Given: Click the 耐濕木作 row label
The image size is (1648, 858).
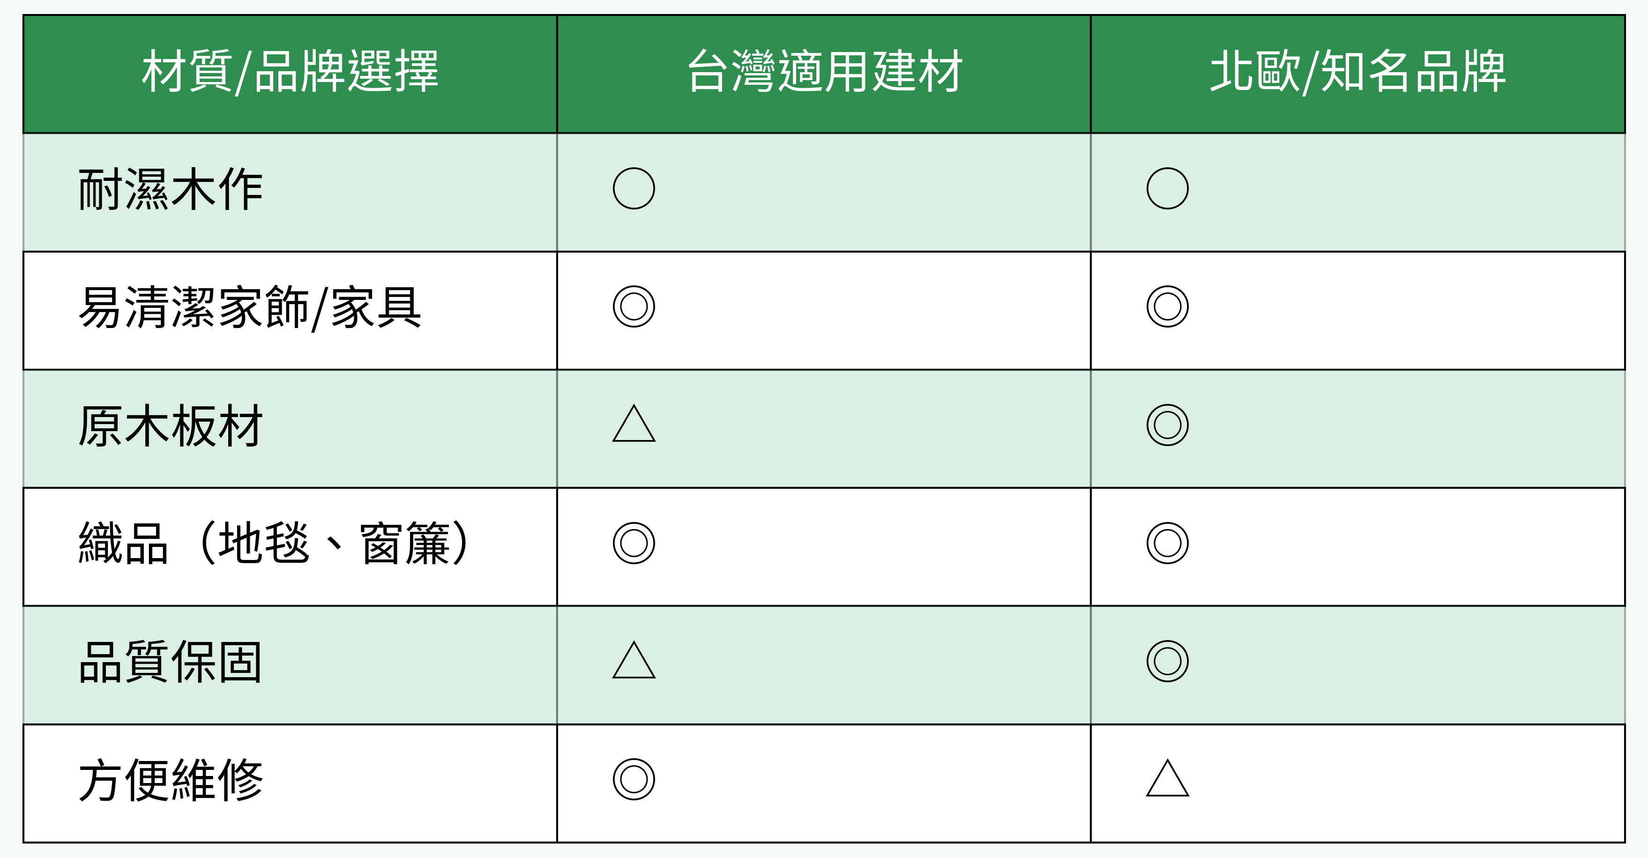Looking at the screenshot, I should (x=170, y=189).
